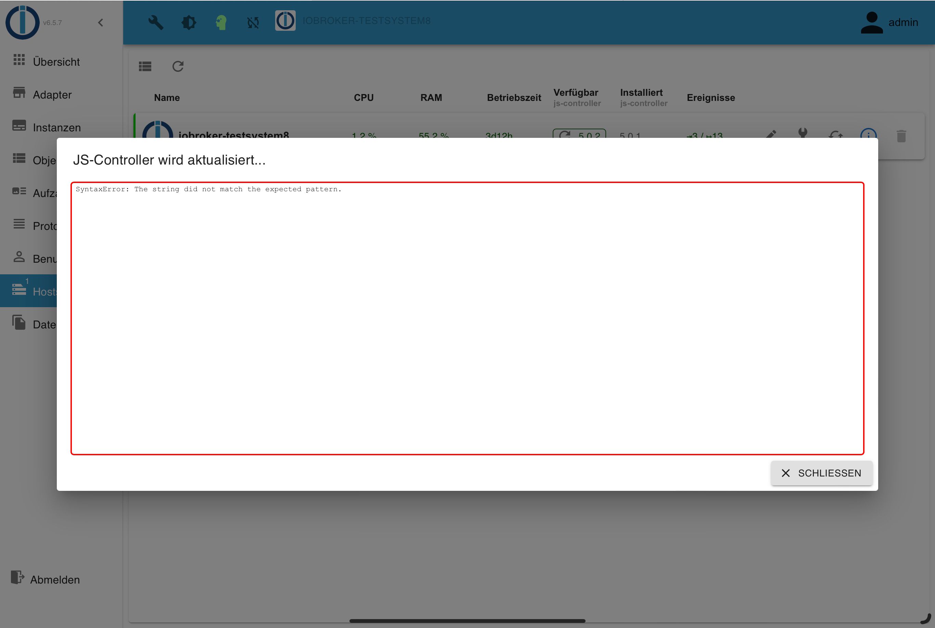Screen dimensions: 935x628
Task: Open Übersicht in sidebar
Action: [56, 62]
